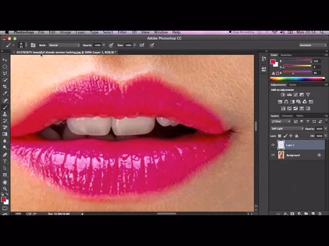
Task: Select the Blur tool
Action: (5, 141)
